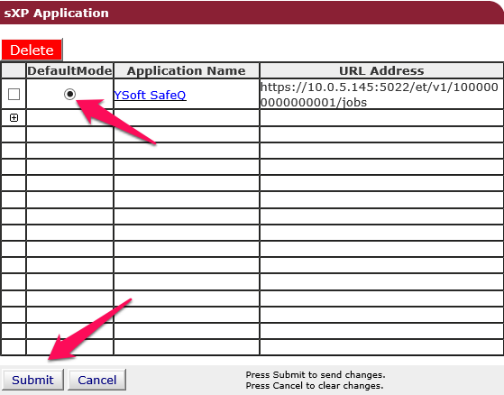Click the 'Press Submit to send changes' hint
Viewport: 504px width, 395px height.
(x=316, y=375)
